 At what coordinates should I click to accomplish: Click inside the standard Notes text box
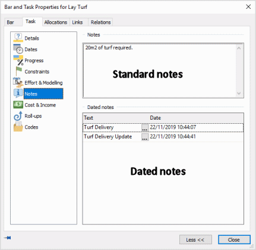click(160, 70)
